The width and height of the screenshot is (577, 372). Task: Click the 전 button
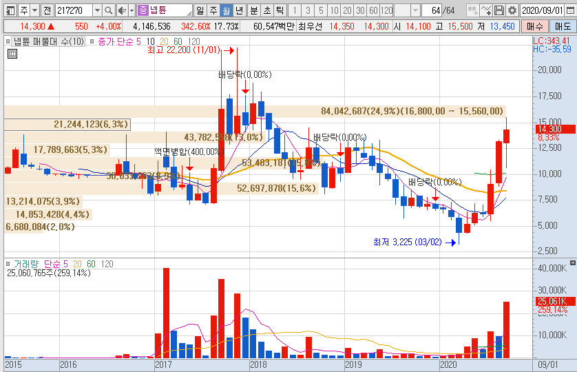[x=48, y=10]
